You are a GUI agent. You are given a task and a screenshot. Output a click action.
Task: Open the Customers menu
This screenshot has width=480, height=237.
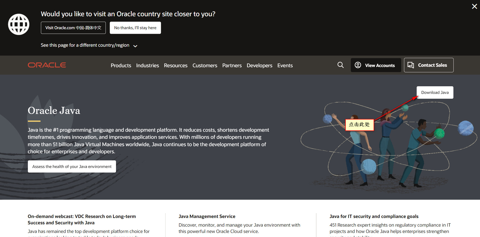[x=205, y=65]
